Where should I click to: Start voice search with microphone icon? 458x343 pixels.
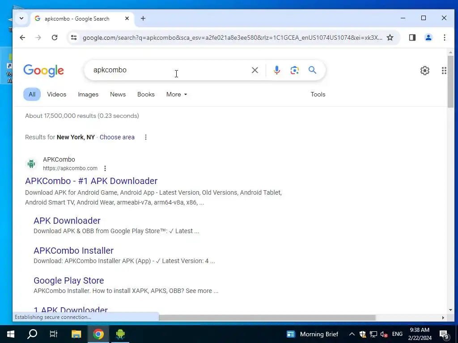click(276, 70)
